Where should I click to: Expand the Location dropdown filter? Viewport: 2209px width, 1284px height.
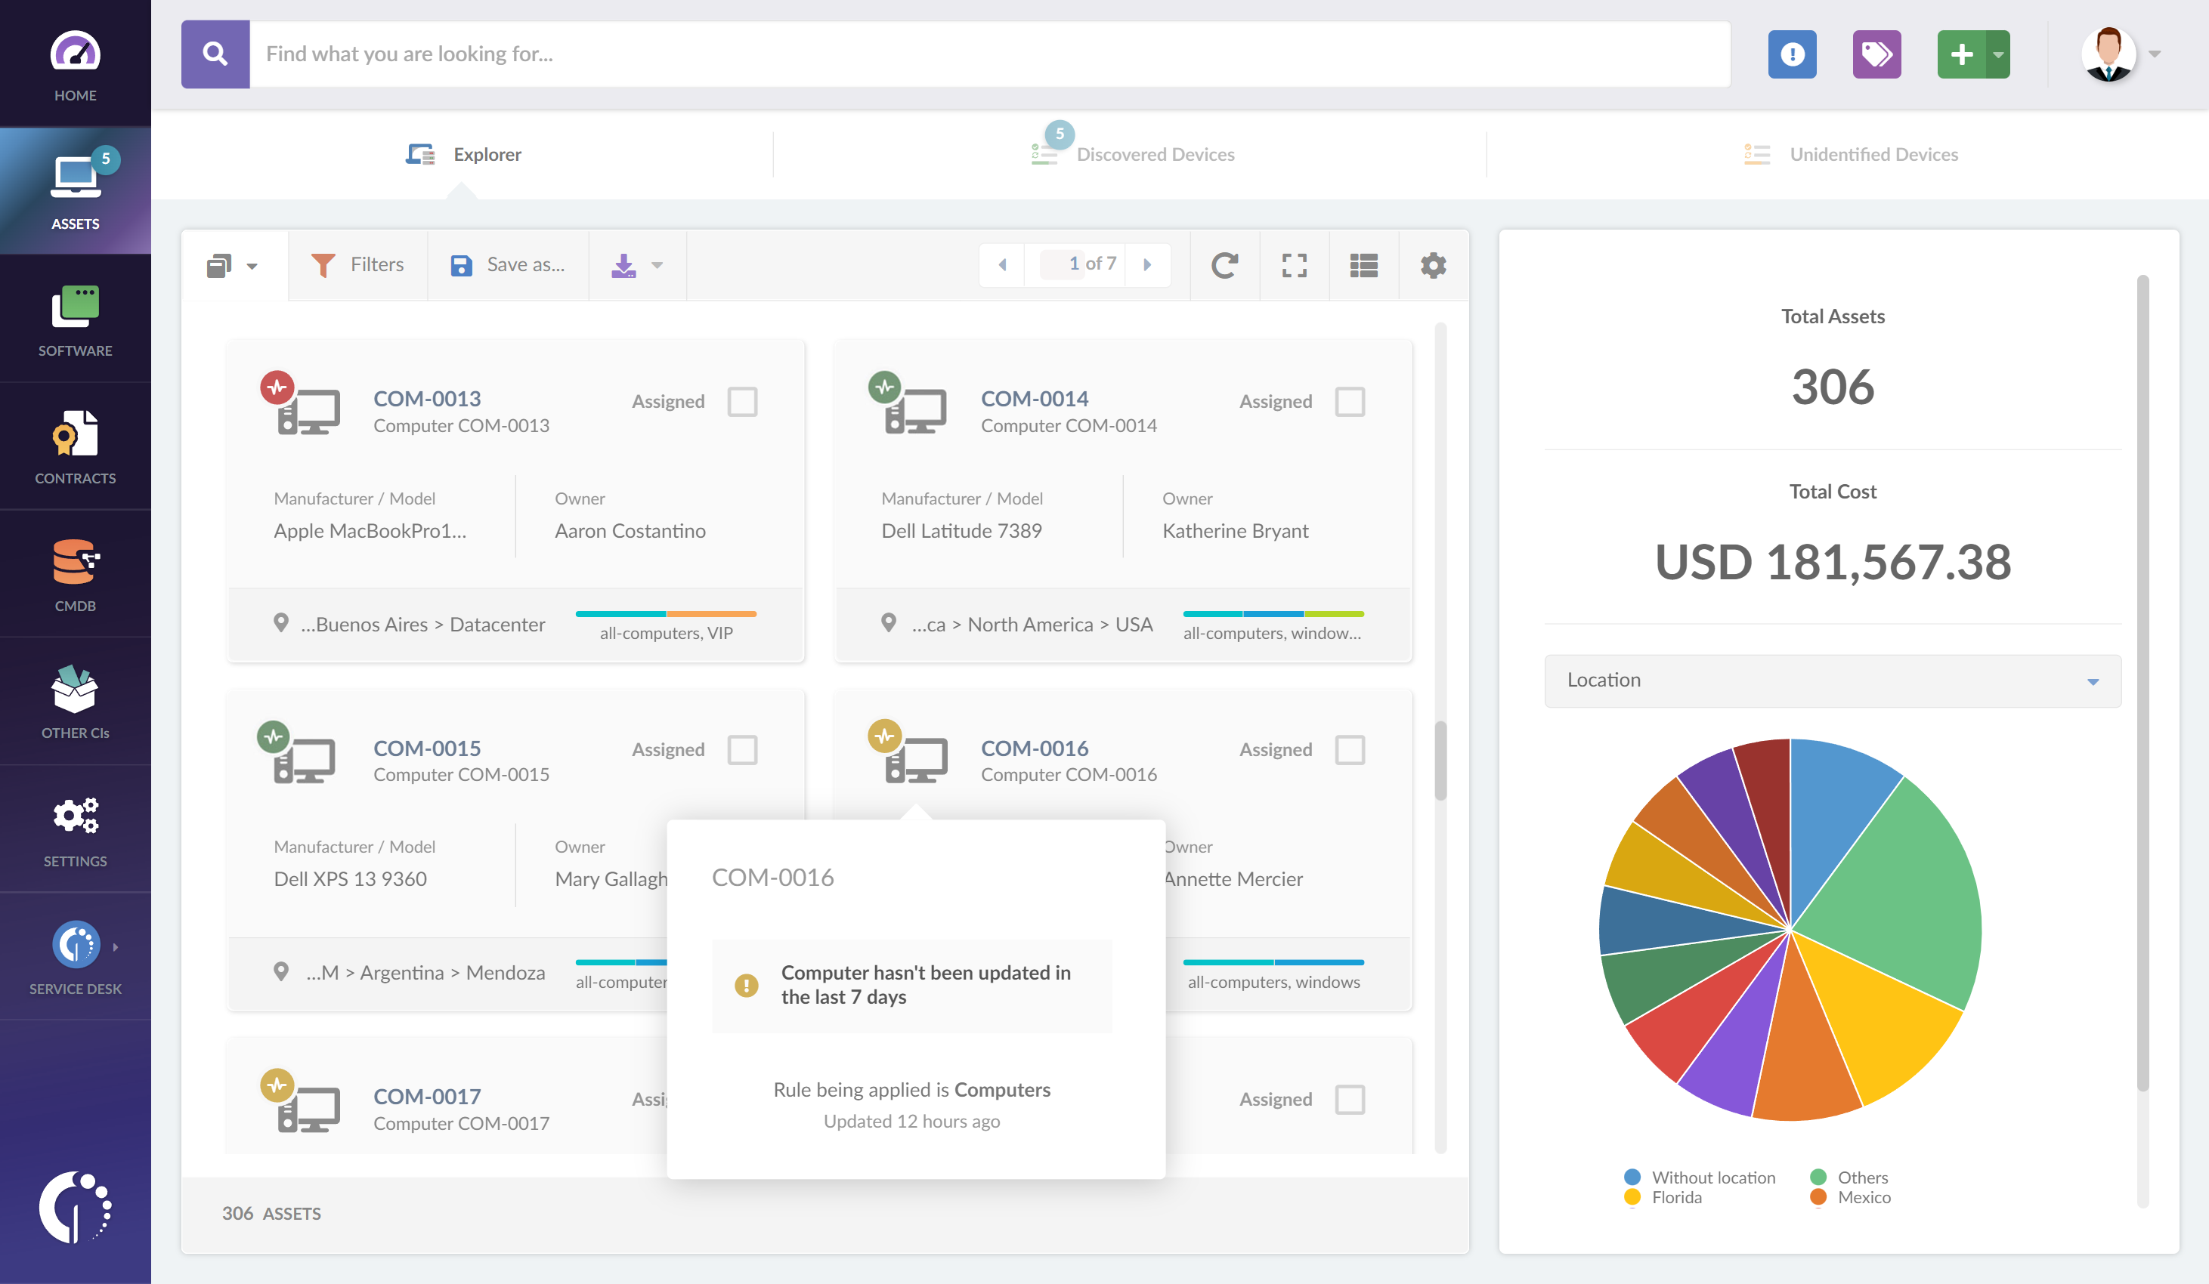[1831, 679]
